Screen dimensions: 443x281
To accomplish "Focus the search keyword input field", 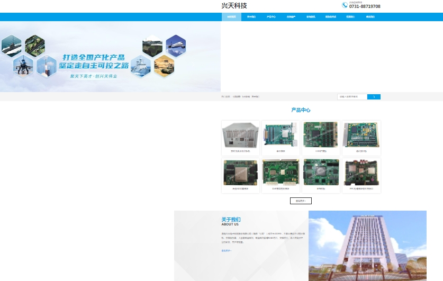I will 352,97.
